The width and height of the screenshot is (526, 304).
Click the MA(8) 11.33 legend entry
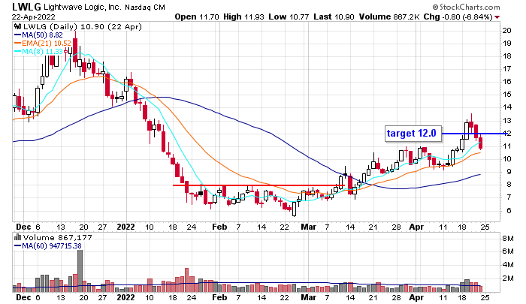pos(38,52)
